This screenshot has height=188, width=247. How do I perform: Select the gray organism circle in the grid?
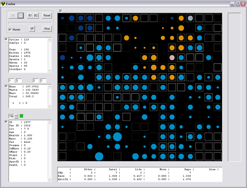tap(190, 18)
